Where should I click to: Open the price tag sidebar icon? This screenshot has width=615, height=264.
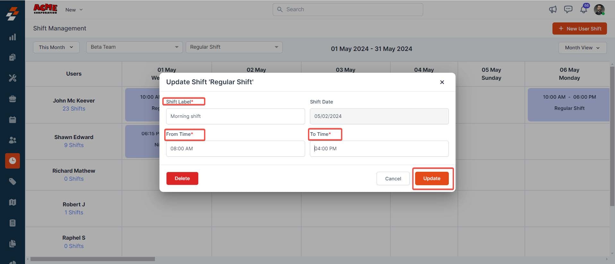[x=13, y=182]
